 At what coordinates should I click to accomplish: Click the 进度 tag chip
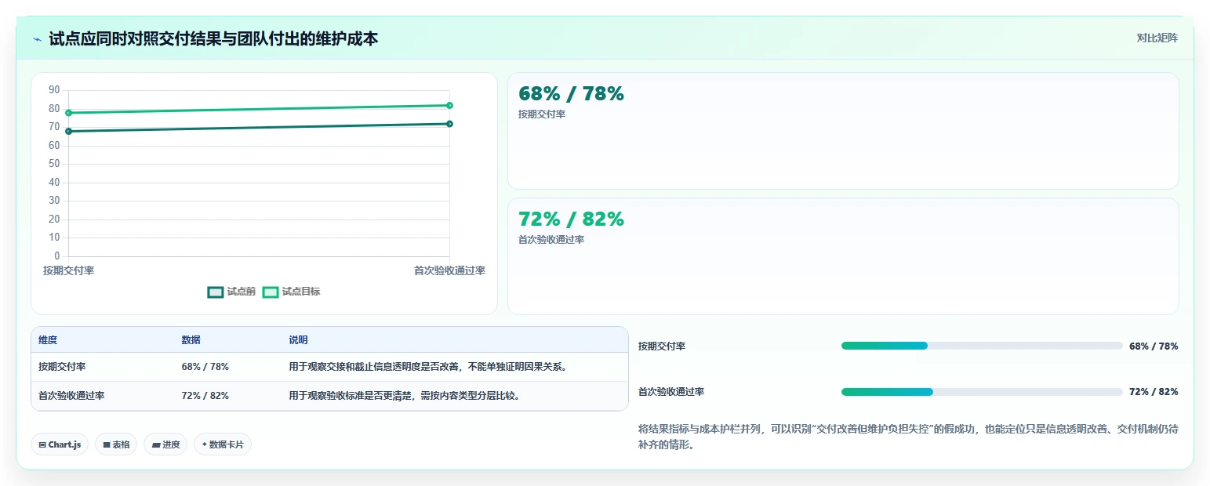[165, 444]
